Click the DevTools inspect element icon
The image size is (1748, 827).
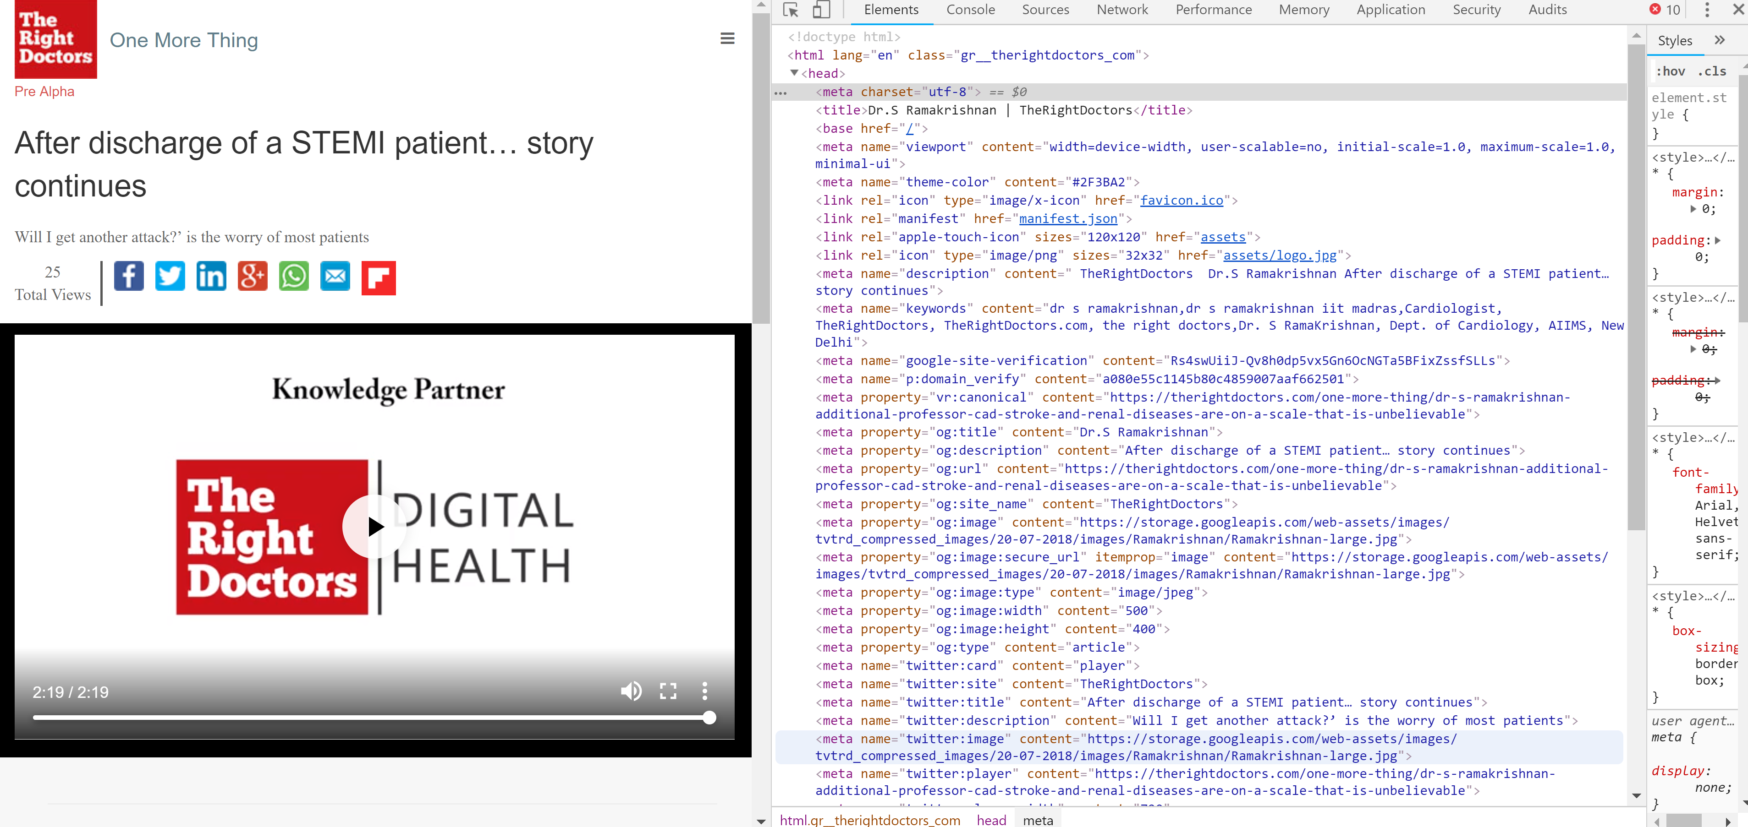click(790, 10)
